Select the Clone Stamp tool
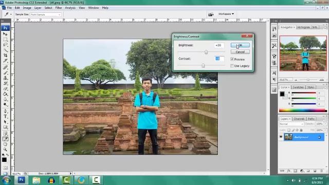This screenshot has width=329, height=185. pyautogui.click(x=5, y=78)
